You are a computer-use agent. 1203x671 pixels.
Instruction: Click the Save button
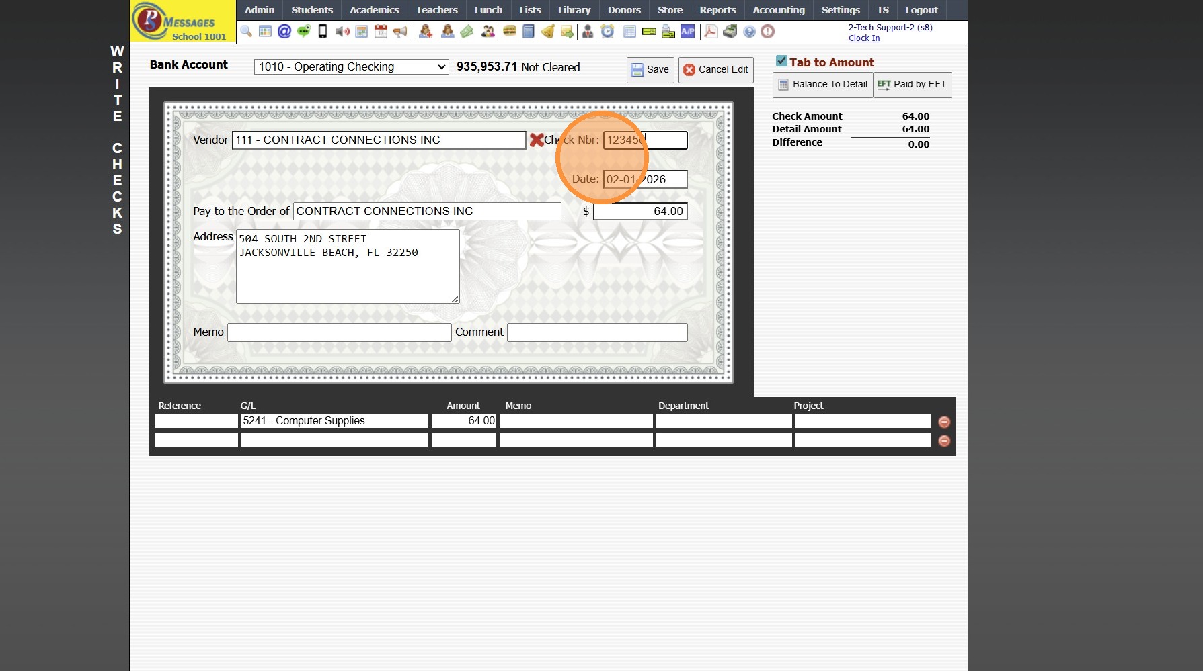point(650,70)
